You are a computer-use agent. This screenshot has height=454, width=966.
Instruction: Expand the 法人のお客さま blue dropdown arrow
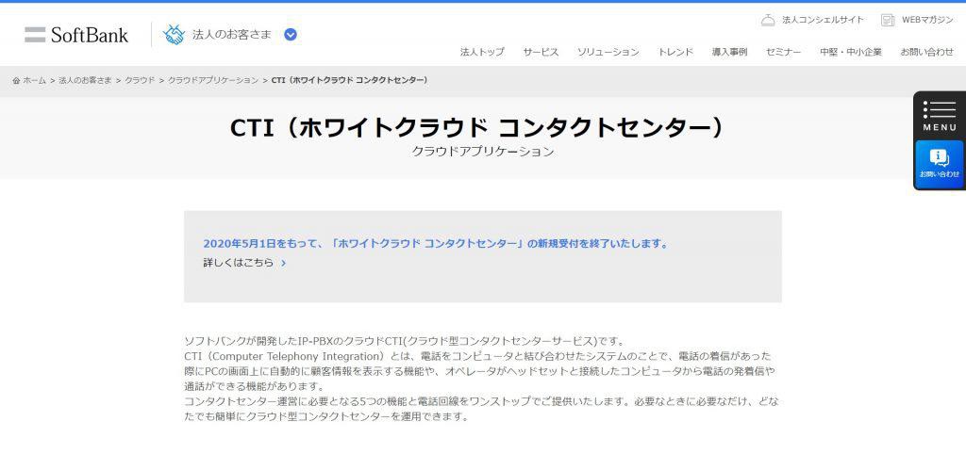tap(291, 35)
